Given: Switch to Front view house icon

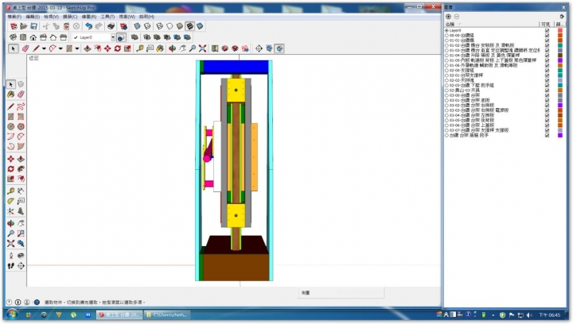Looking at the screenshot, I should click(x=33, y=37).
